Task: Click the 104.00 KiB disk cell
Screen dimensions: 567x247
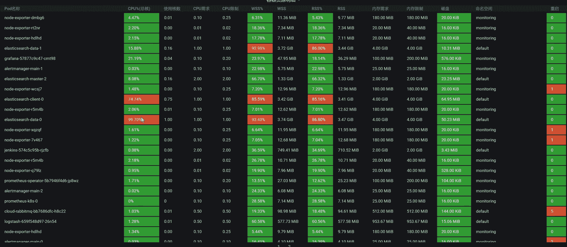Action: tap(454, 181)
